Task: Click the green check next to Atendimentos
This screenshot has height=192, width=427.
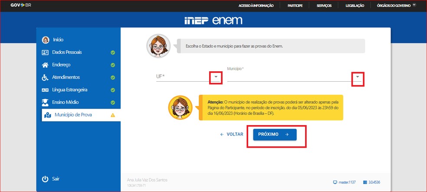Action: [x=113, y=78]
